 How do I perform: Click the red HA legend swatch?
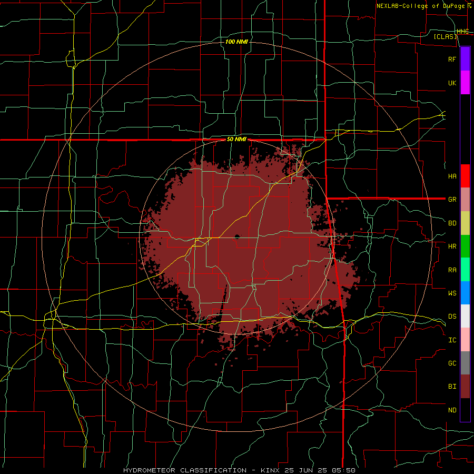click(465, 176)
